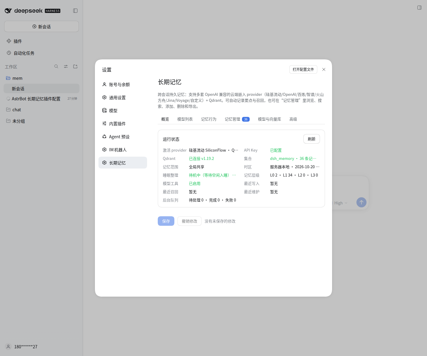Click the L0 2 • L1 34 memory levels value
Viewport: 427px width, 356px height.
[294, 175]
